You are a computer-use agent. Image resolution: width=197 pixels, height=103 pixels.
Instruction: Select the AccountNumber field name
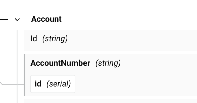[x=60, y=63]
